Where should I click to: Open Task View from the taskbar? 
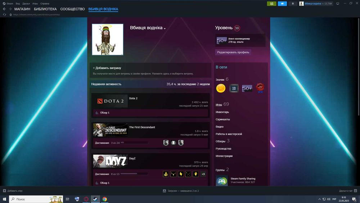click(x=68, y=199)
